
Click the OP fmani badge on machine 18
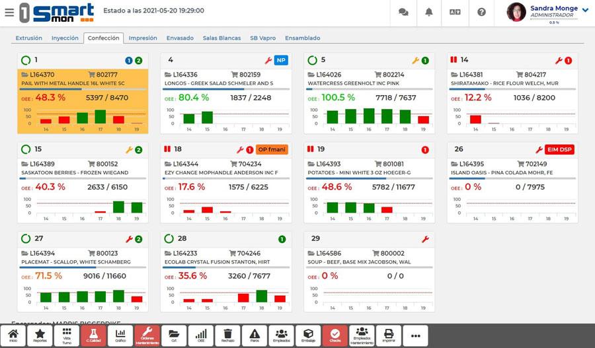[272, 150]
